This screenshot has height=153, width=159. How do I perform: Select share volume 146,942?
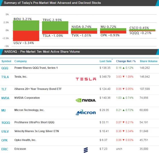point(145,77)
